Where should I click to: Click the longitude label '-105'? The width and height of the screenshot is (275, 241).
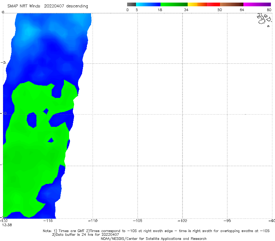[137, 221]
